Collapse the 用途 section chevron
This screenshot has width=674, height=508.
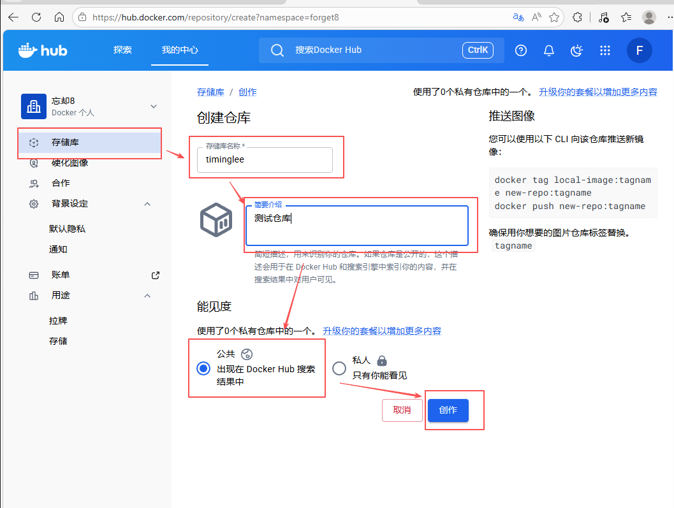(147, 296)
